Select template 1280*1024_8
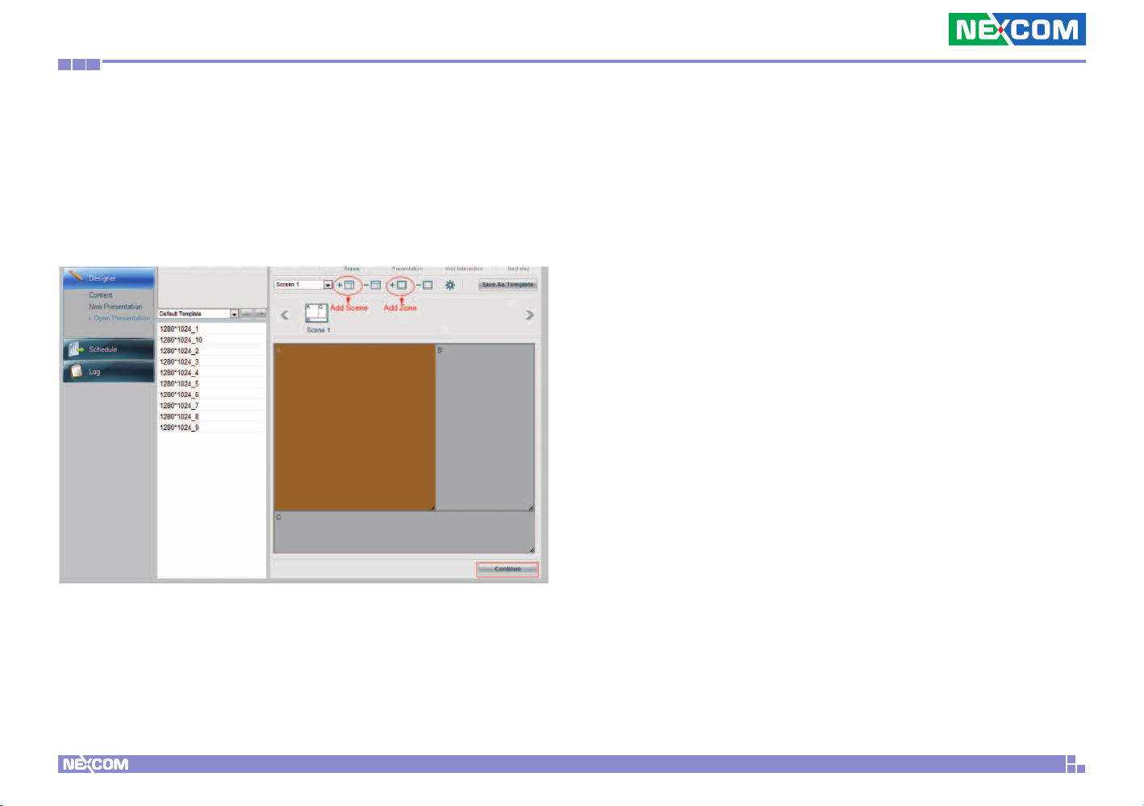 (x=211, y=416)
